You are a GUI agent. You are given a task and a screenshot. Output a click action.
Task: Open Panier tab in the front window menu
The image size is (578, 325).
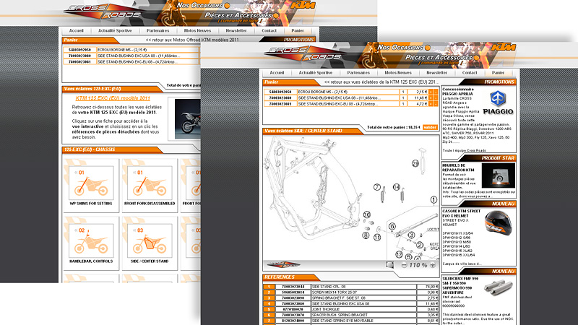point(498,73)
